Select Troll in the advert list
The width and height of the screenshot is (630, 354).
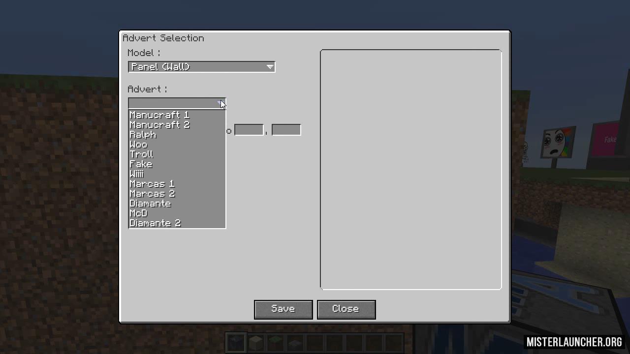[x=177, y=154]
